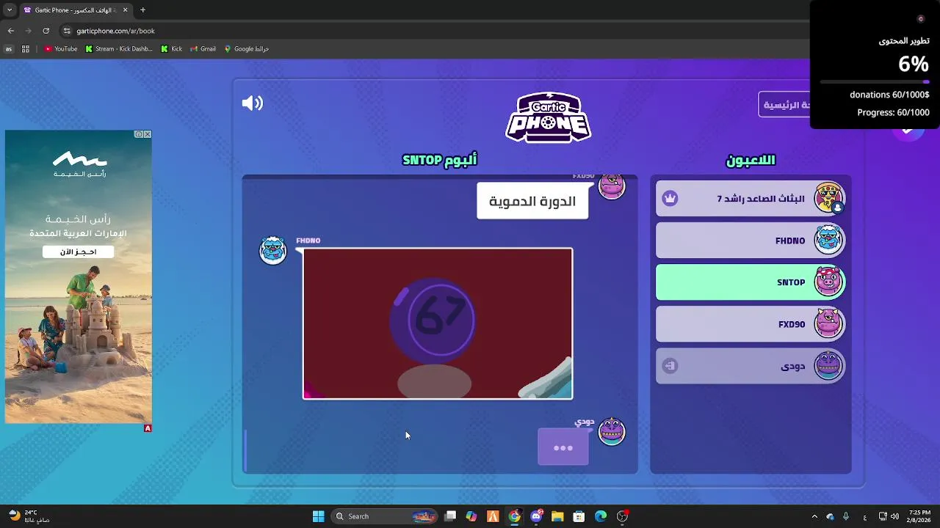The width and height of the screenshot is (940, 528).
Task: Click FXD90's horned avatar in list
Action: [829, 323]
